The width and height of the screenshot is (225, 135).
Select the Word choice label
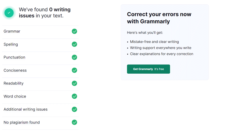pyautogui.click(x=15, y=96)
